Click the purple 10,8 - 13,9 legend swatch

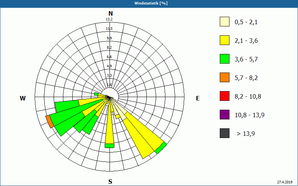coord(225,115)
